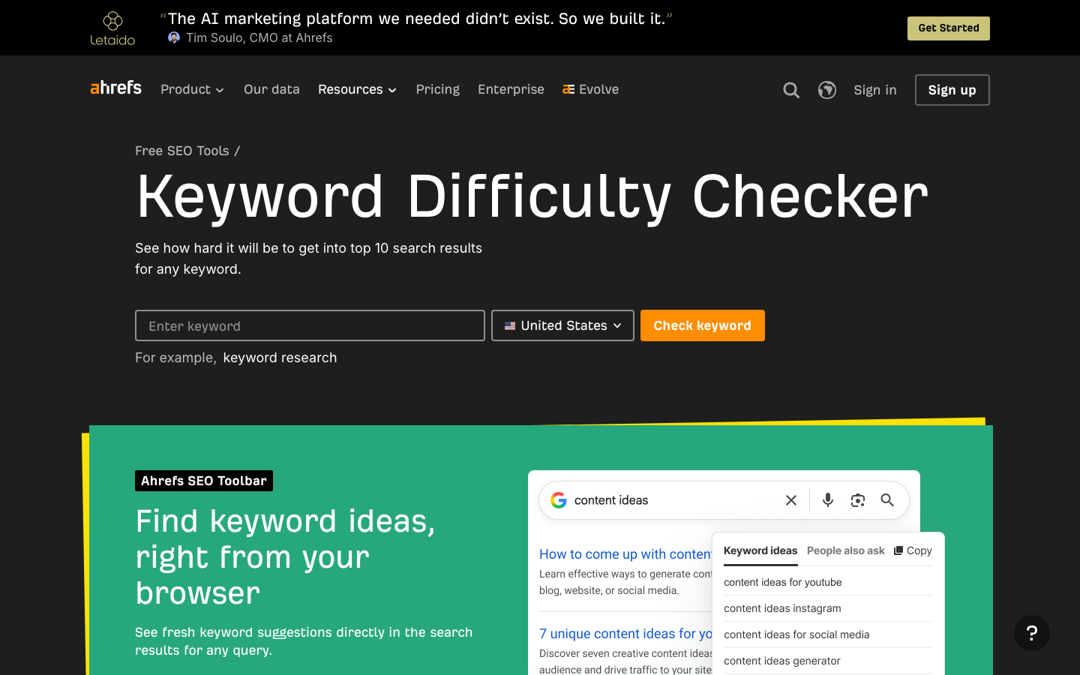This screenshot has height=675, width=1080.
Task: Open the Ahrefs home logo
Action: click(115, 88)
